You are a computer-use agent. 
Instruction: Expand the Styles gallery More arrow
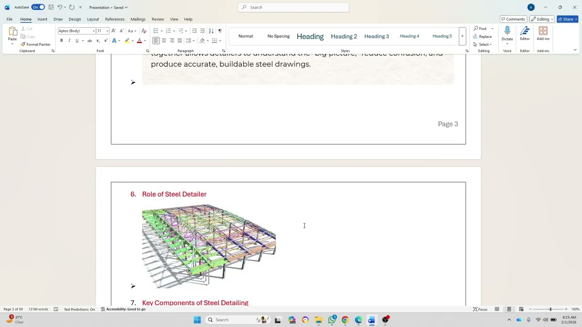pyautogui.click(x=462, y=36)
